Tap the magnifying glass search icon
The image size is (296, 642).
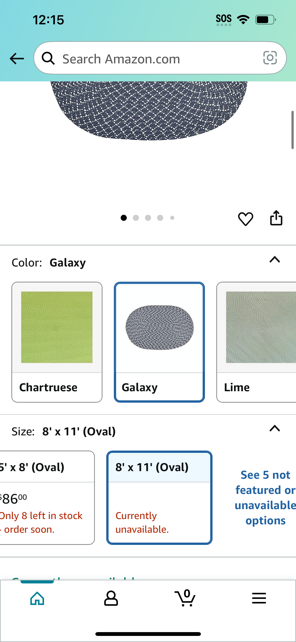[x=48, y=58]
